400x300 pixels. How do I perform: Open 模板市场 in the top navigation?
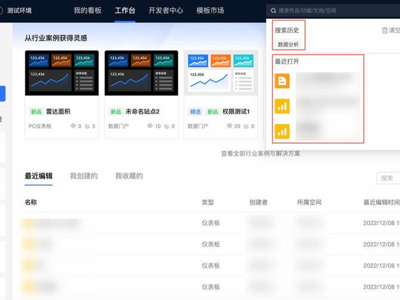tap(210, 10)
